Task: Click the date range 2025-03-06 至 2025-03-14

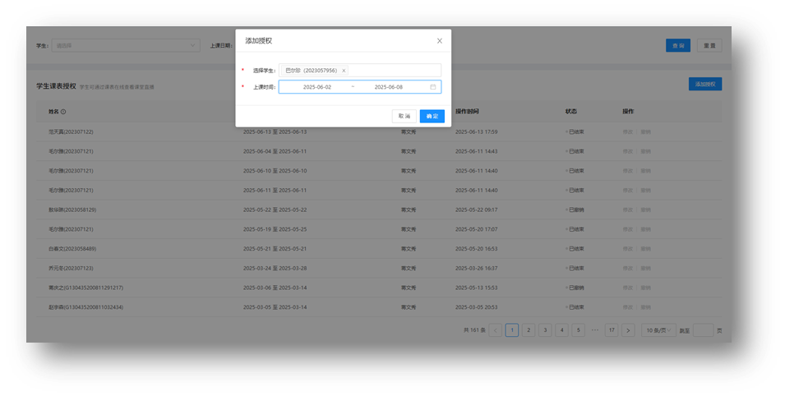Action: [x=275, y=288]
